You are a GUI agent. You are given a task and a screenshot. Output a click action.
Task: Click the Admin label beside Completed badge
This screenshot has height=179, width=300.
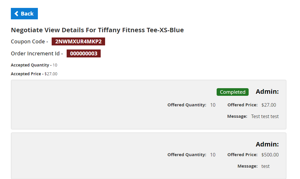(x=267, y=92)
